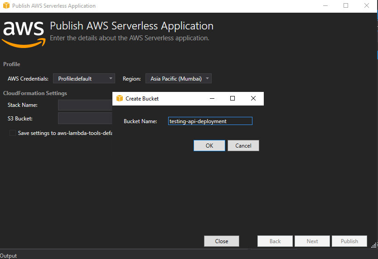
Task: Click the window resize grip near Publish
Action: click(373, 245)
